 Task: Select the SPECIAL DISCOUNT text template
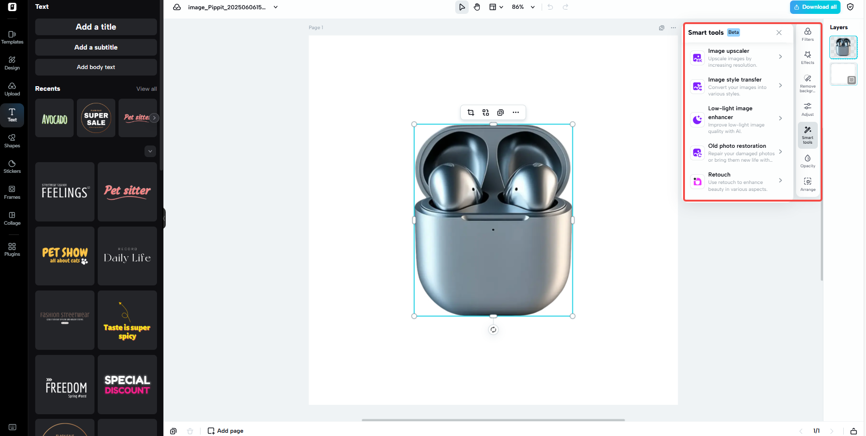click(x=127, y=385)
